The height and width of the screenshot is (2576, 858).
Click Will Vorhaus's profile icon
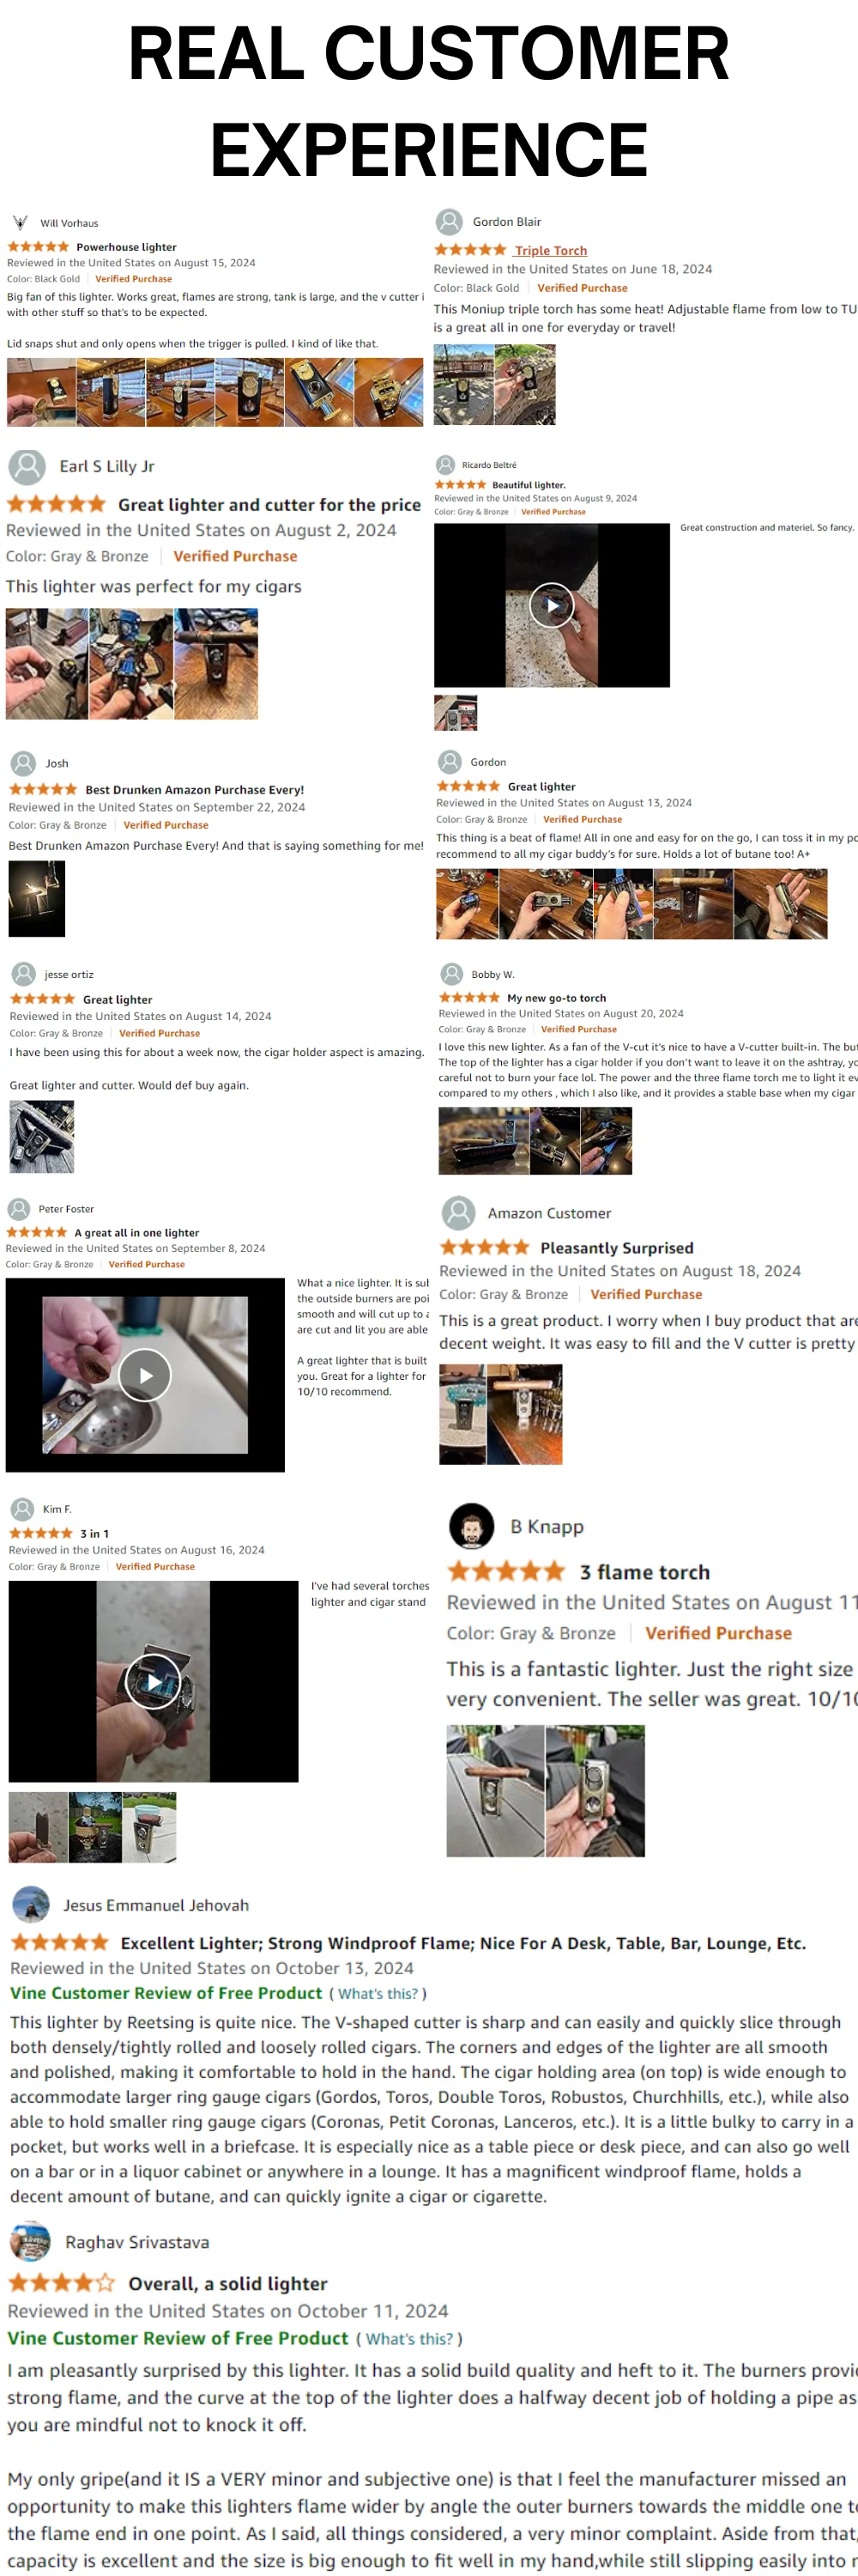[x=20, y=223]
